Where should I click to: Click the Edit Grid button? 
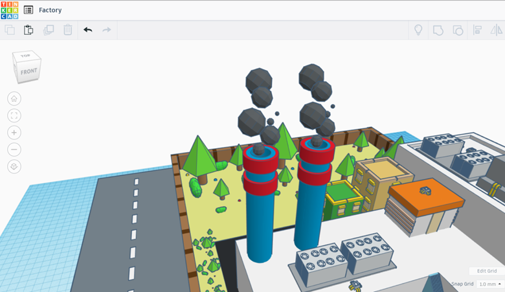[x=487, y=271]
